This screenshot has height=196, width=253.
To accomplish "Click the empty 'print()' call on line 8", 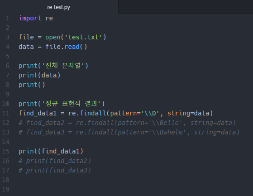I will [32, 85].
